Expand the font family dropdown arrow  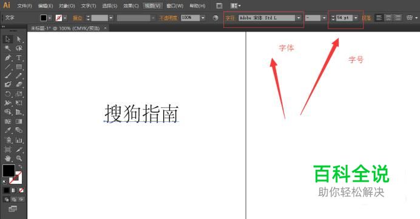[299, 18]
